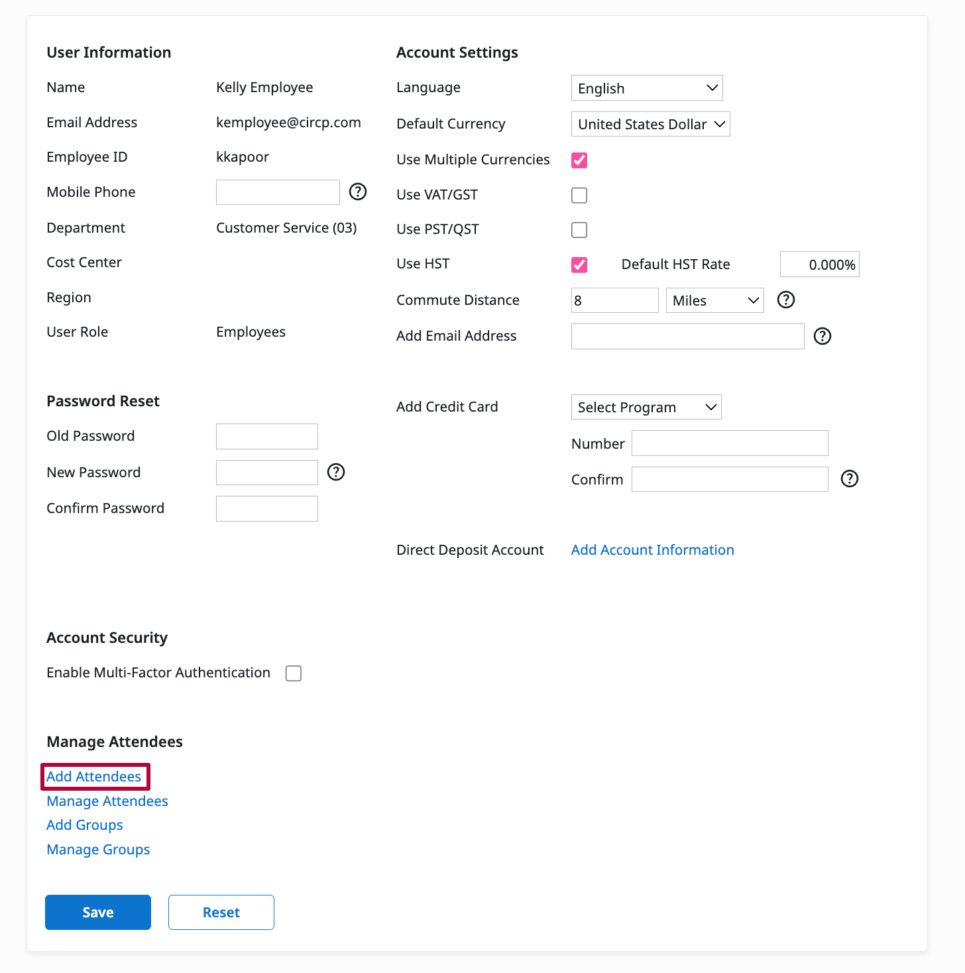Open the Manage Groups link

(98, 850)
